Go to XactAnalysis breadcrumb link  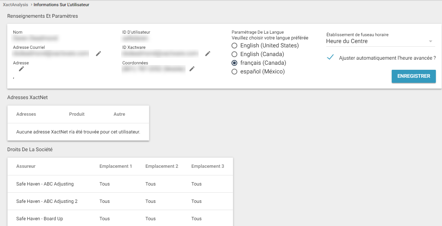(16, 5)
